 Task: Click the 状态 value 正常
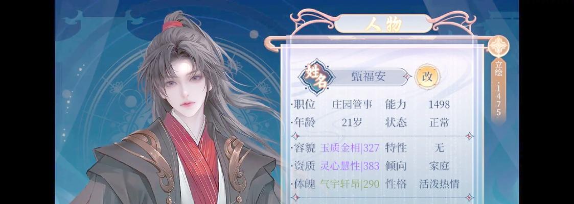(x=439, y=122)
